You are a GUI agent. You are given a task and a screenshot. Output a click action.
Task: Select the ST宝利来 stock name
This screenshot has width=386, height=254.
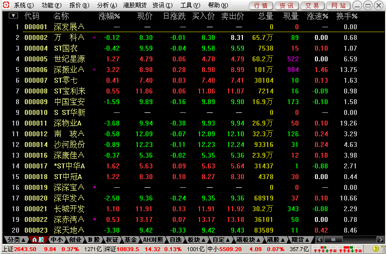[70, 91]
